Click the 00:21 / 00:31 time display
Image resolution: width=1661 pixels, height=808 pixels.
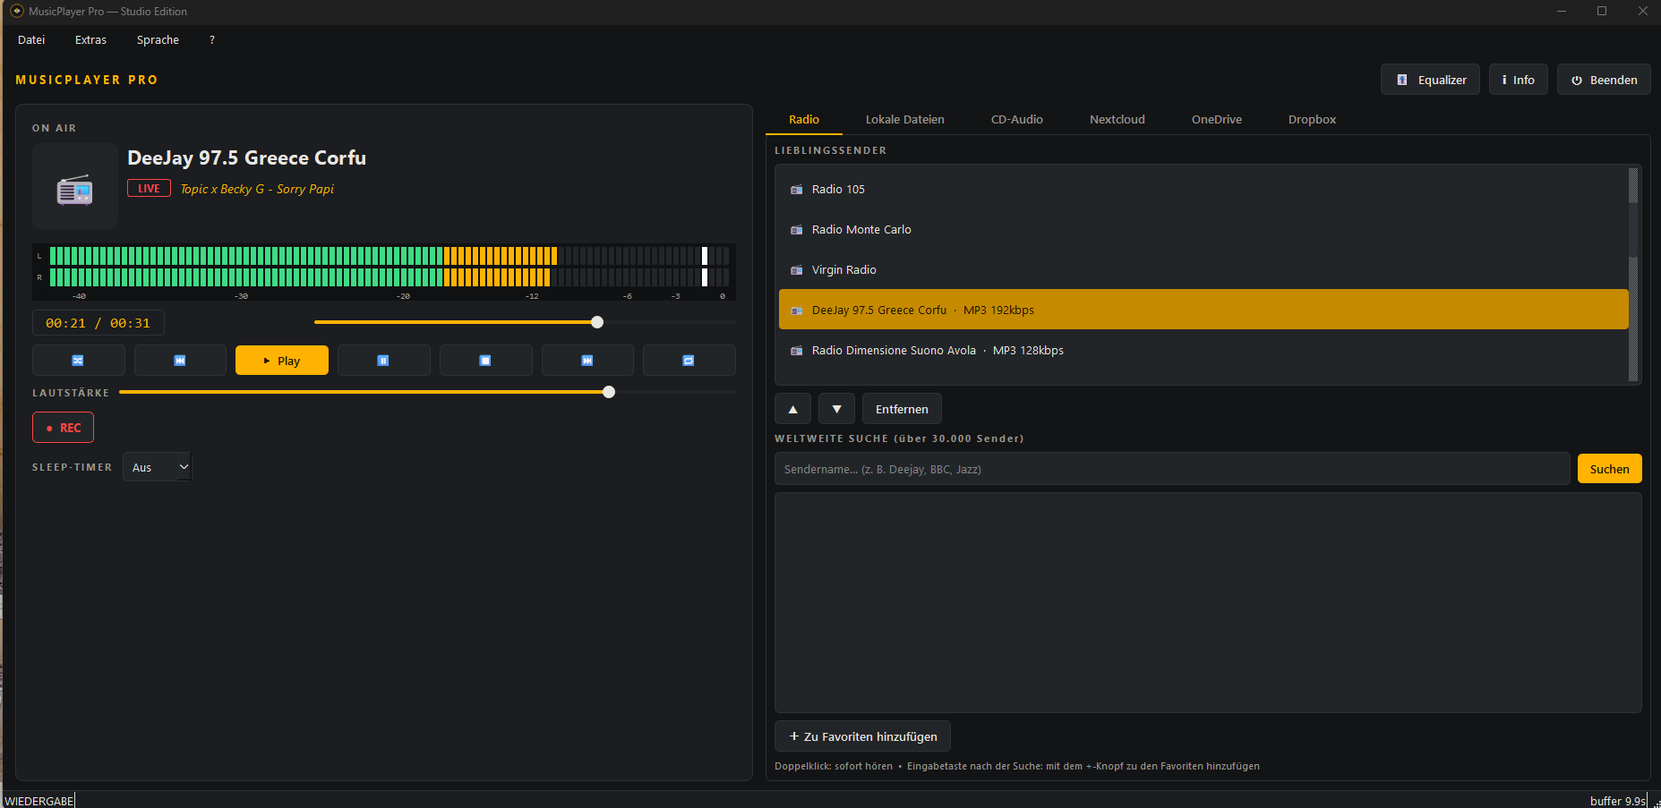[x=98, y=323]
